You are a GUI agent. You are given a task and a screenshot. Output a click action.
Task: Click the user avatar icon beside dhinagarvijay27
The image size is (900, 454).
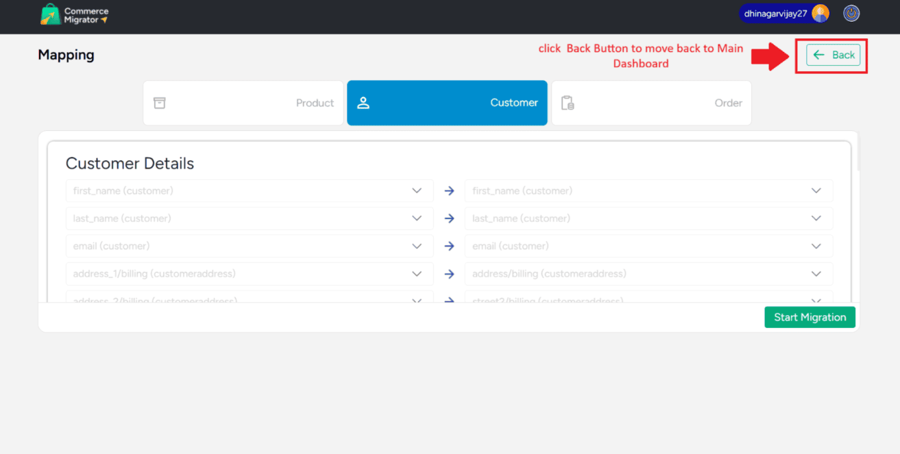[x=820, y=14]
